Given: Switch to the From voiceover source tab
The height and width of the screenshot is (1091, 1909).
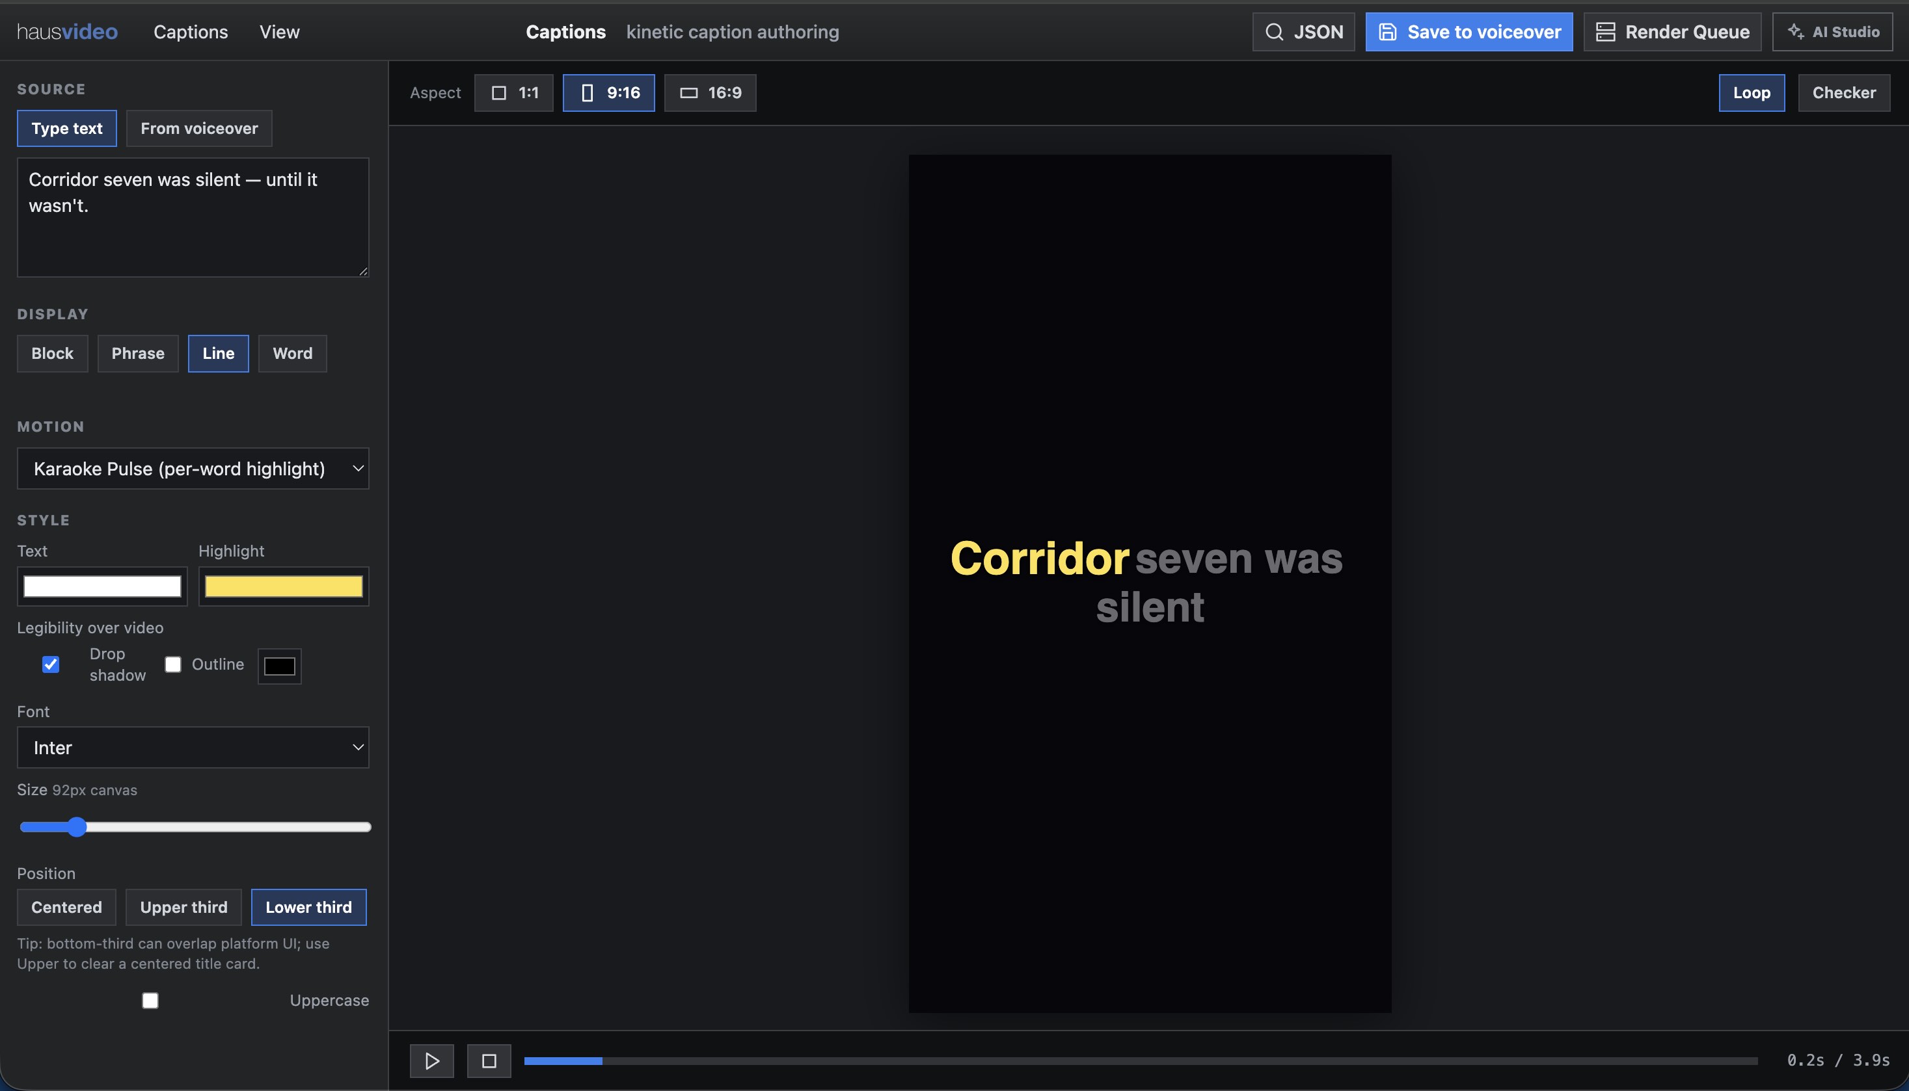Looking at the screenshot, I should pos(198,128).
